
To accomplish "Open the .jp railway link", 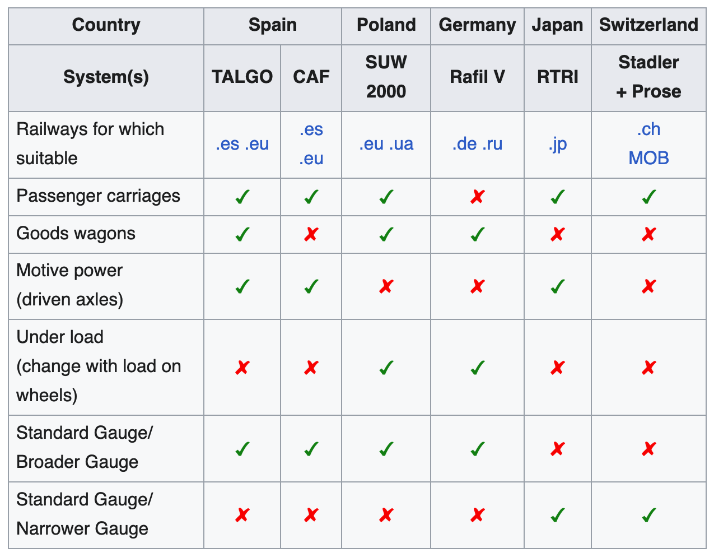I will 557,144.
